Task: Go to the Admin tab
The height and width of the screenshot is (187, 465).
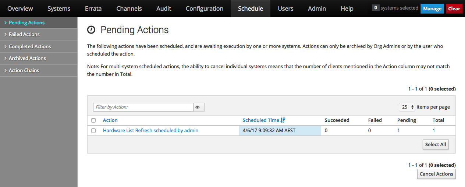Action: pyautogui.click(x=317, y=8)
